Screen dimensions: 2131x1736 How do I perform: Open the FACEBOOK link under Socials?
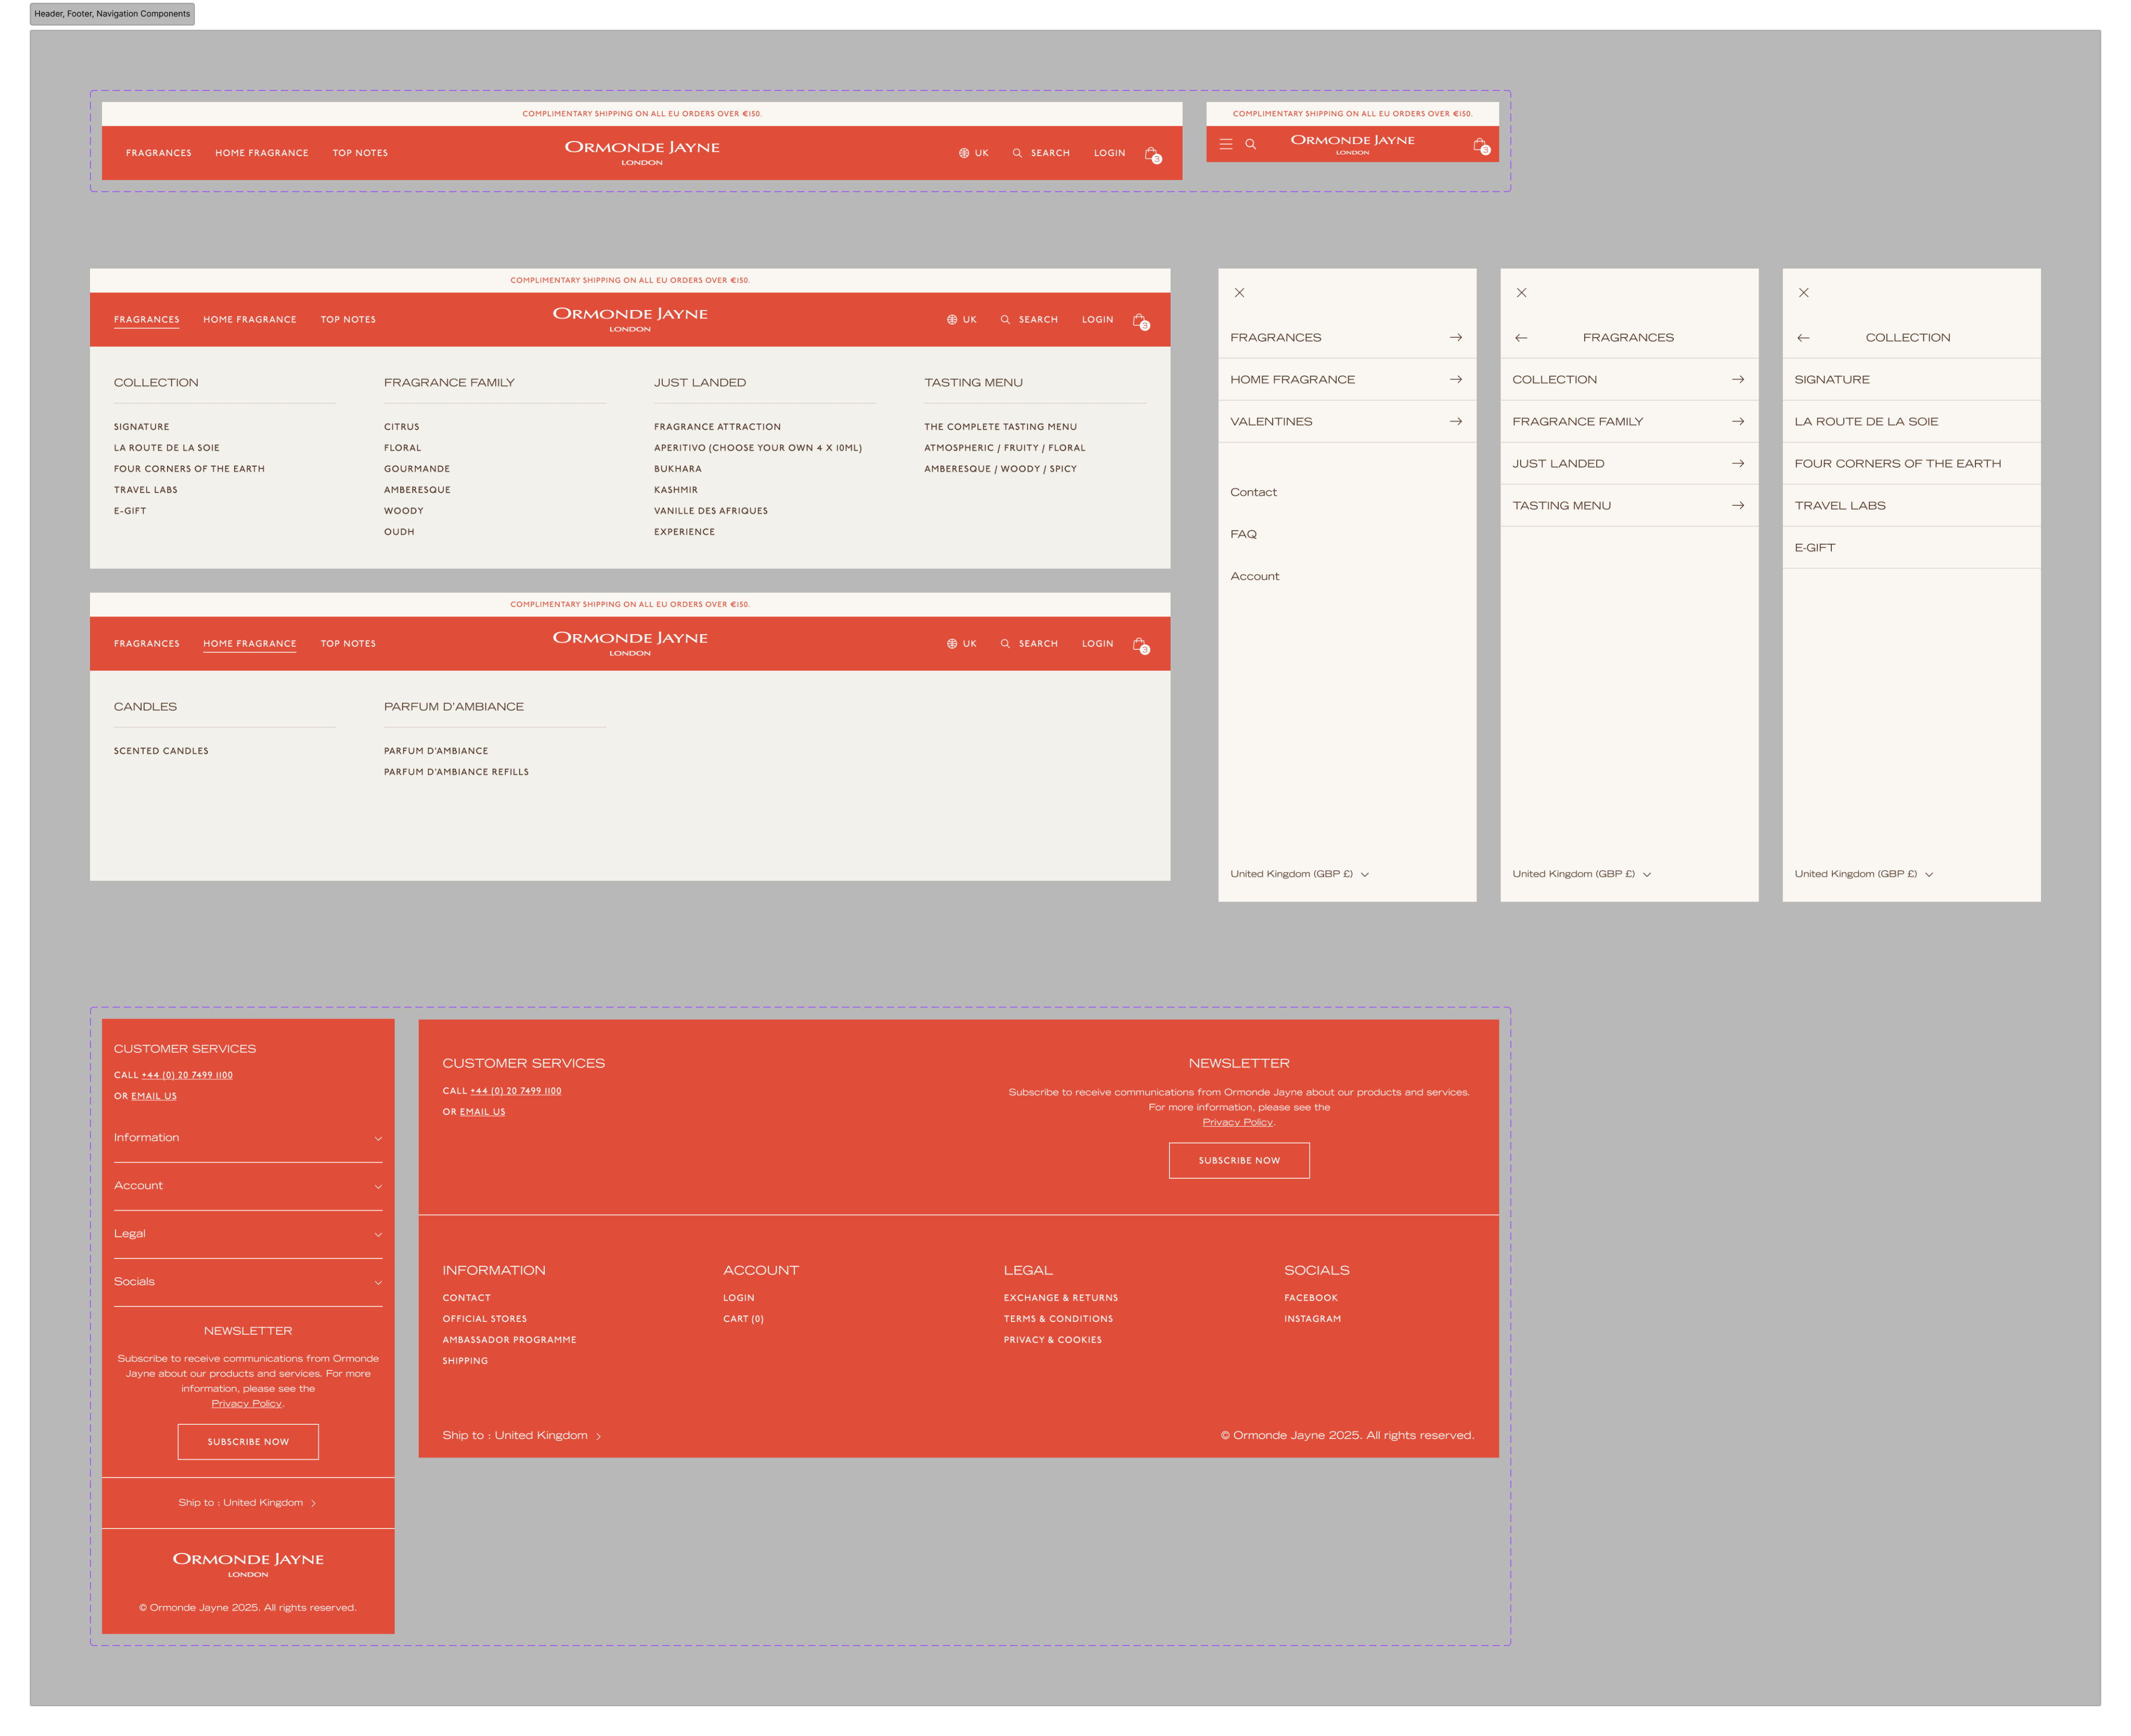(1311, 1298)
